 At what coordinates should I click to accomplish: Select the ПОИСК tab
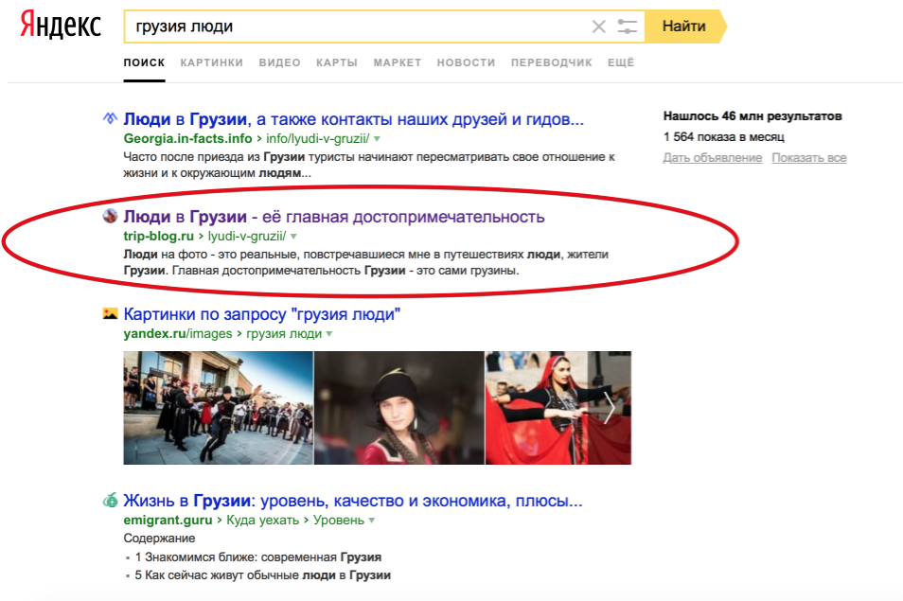point(144,62)
